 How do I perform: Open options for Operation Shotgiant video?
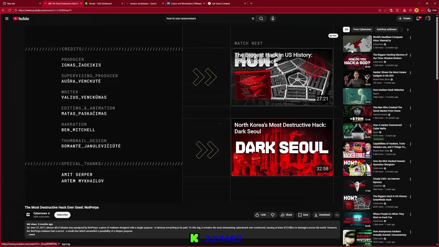[410, 162]
